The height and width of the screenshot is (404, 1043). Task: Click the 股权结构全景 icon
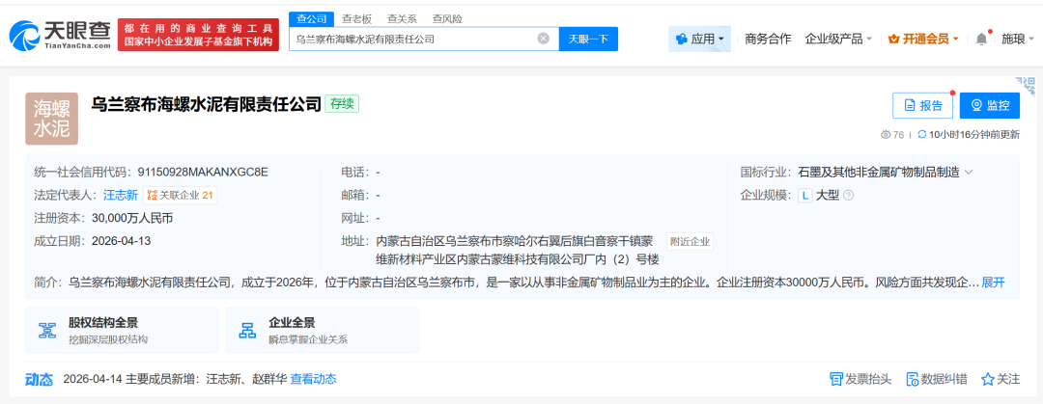pyautogui.click(x=47, y=331)
